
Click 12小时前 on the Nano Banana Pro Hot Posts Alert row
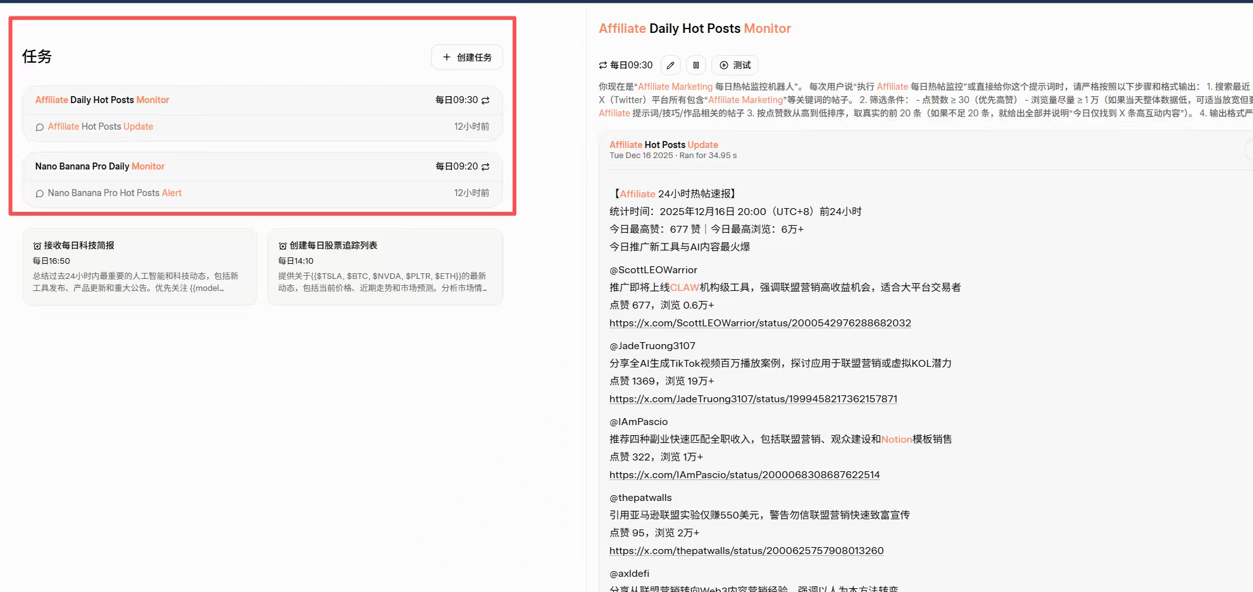point(471,193)
